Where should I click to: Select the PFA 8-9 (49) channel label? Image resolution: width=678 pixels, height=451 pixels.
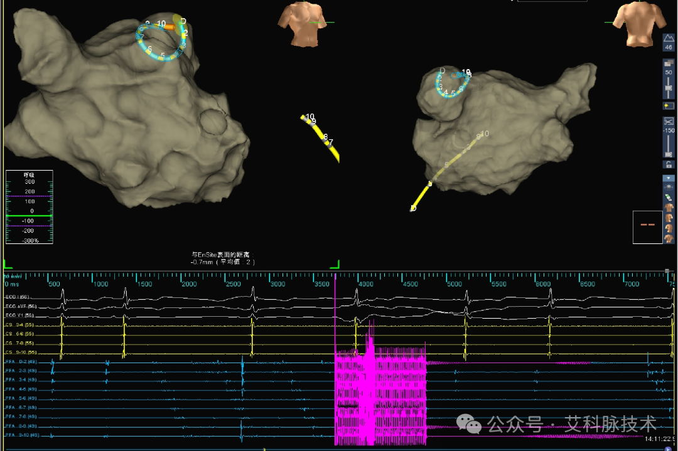point(21,426)
